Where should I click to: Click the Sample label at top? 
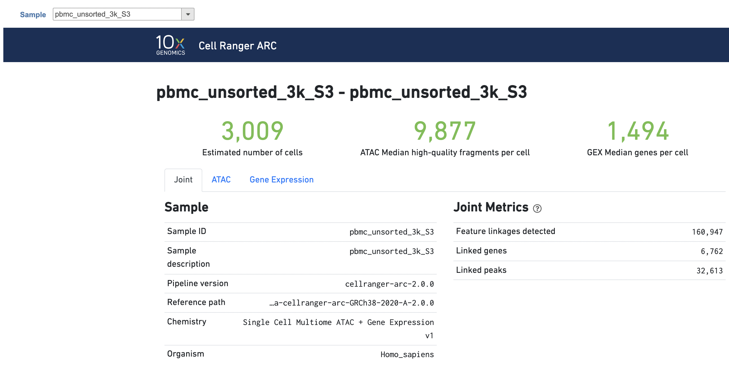[x=33, y=14]
